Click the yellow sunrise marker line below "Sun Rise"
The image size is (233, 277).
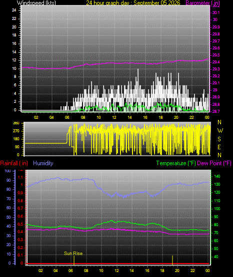pos(74,260)
